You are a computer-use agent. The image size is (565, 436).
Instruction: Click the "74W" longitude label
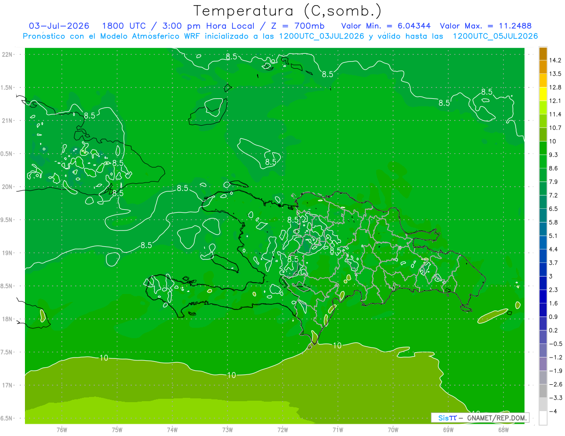coord(172,430)
